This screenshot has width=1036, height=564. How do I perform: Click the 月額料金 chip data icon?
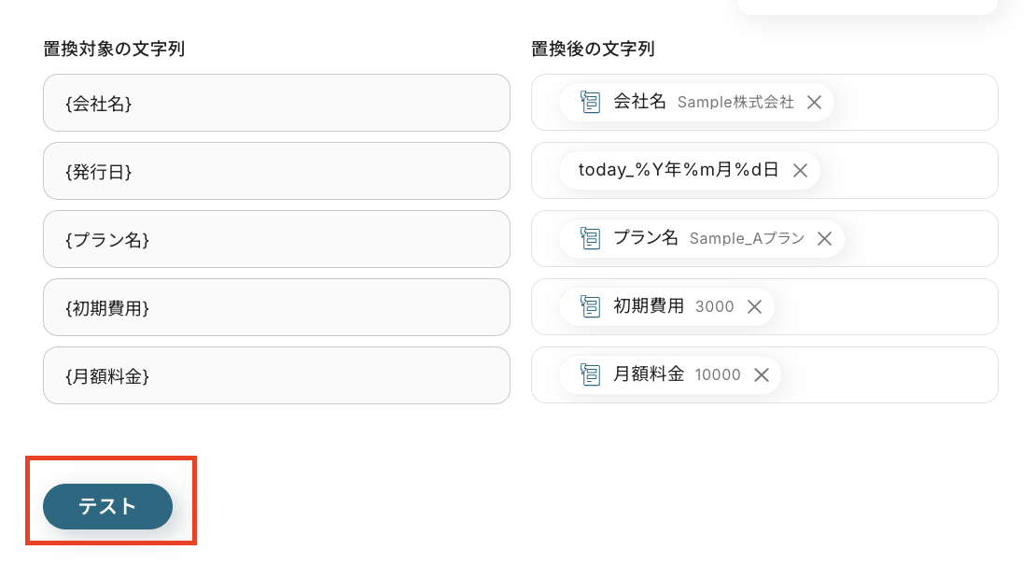(590, 374)
